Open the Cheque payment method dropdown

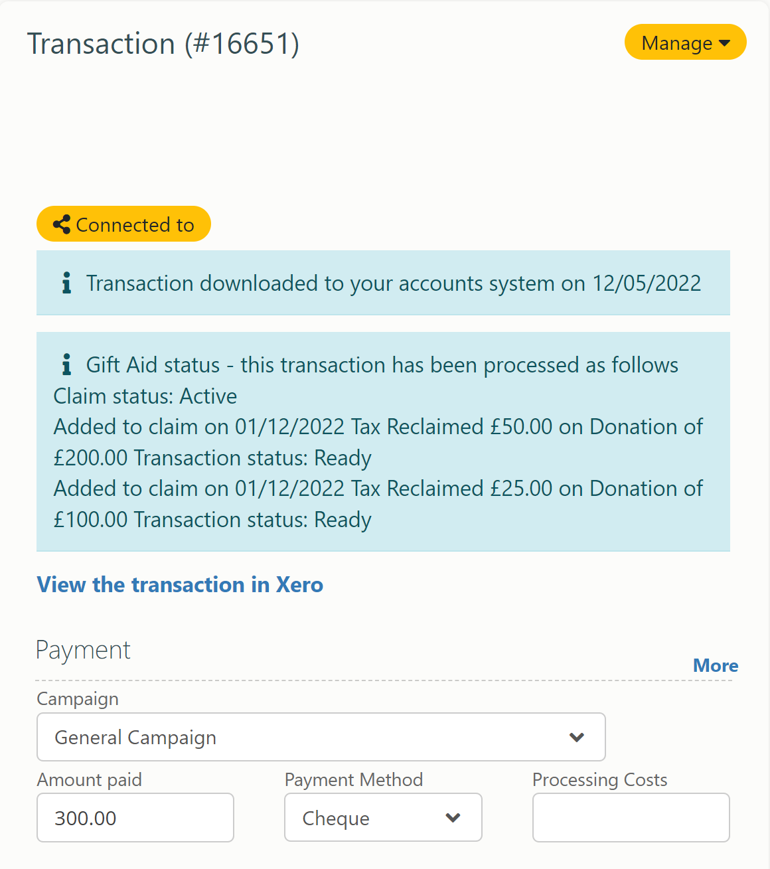coord(383,817)
